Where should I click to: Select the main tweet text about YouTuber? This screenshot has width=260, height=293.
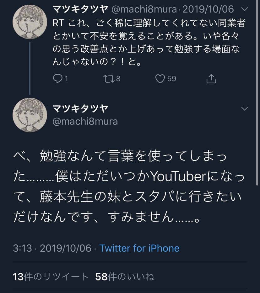coord(129,186)
